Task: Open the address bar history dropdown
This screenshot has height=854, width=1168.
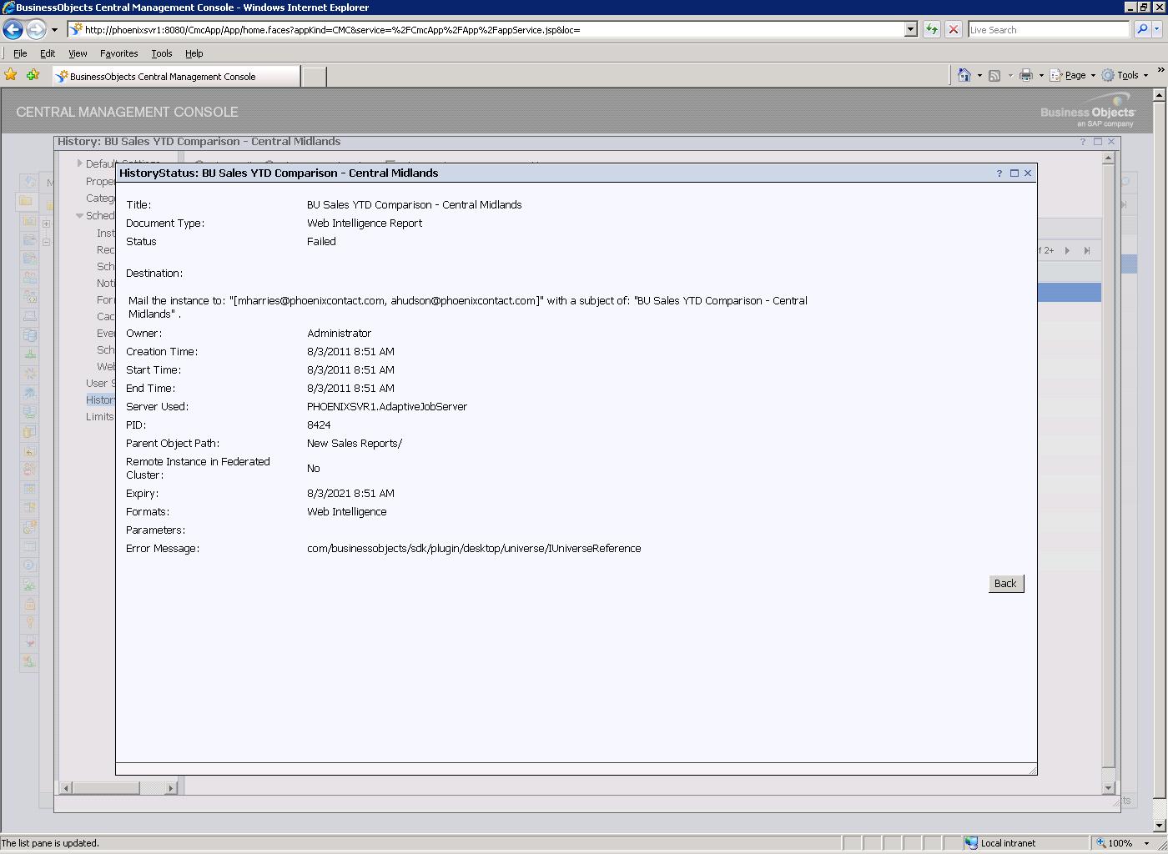Action: tap(909, 28)
